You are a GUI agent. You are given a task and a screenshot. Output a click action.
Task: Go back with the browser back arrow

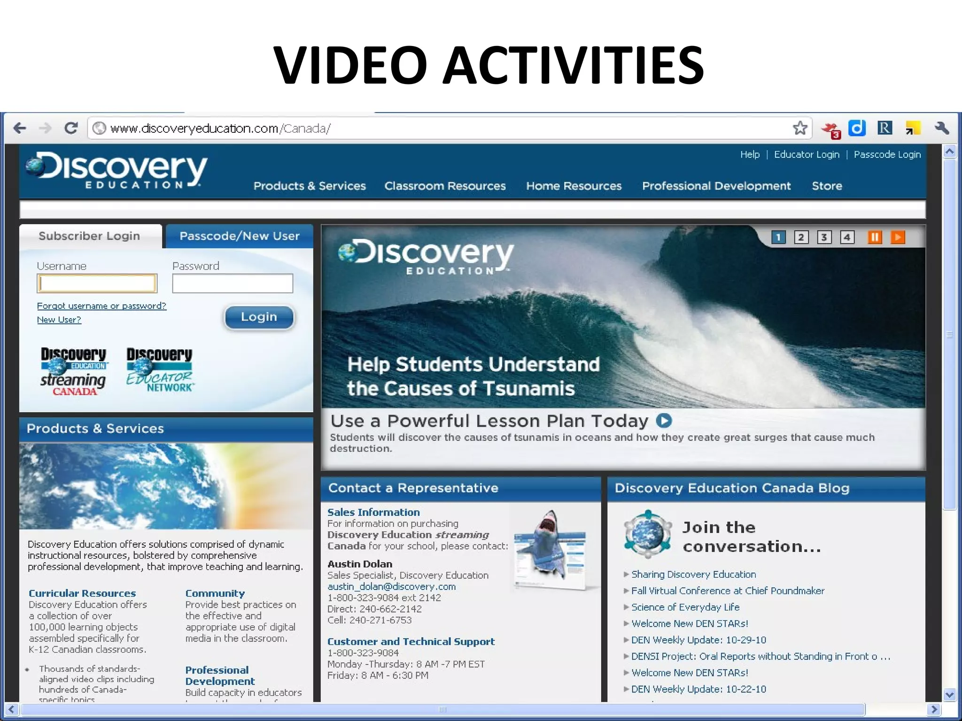20,128
